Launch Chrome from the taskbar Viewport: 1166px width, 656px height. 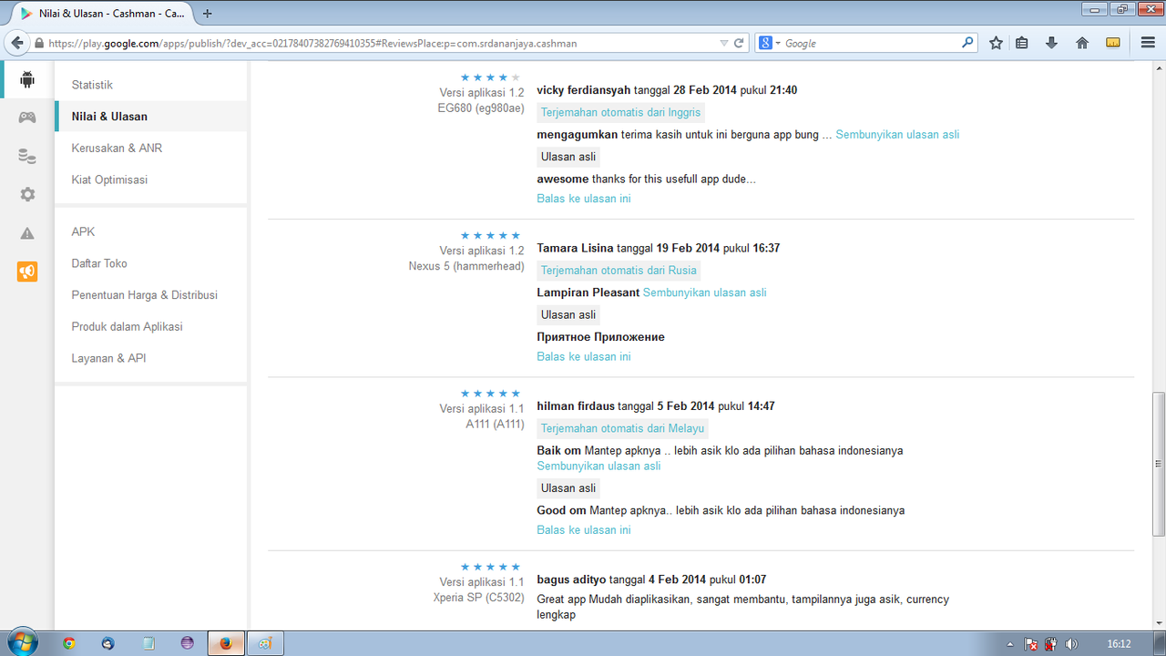(x=69, y=643)
